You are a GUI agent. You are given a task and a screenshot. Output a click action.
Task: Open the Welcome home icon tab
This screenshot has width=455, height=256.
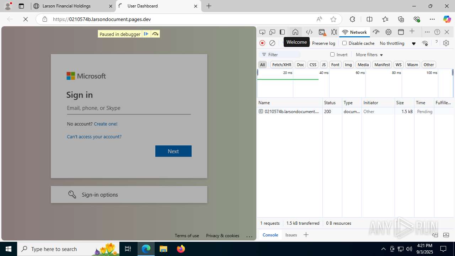coord(295,32)
